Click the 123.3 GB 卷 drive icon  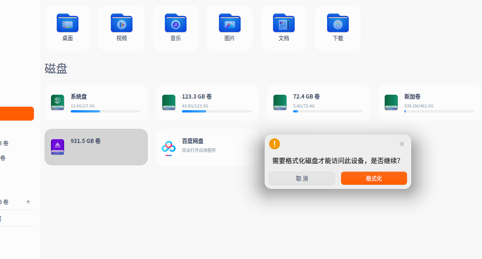point(168,102)
